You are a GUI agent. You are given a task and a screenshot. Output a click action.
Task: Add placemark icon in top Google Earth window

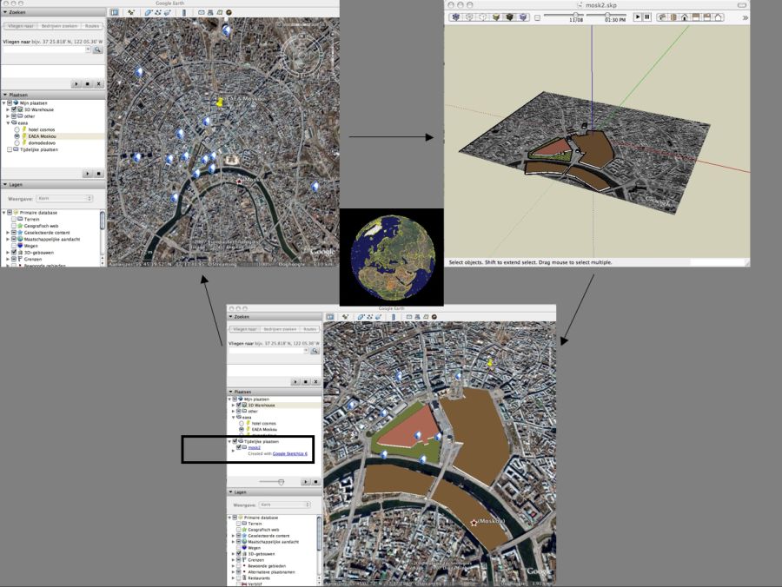(x=131, y=12)
